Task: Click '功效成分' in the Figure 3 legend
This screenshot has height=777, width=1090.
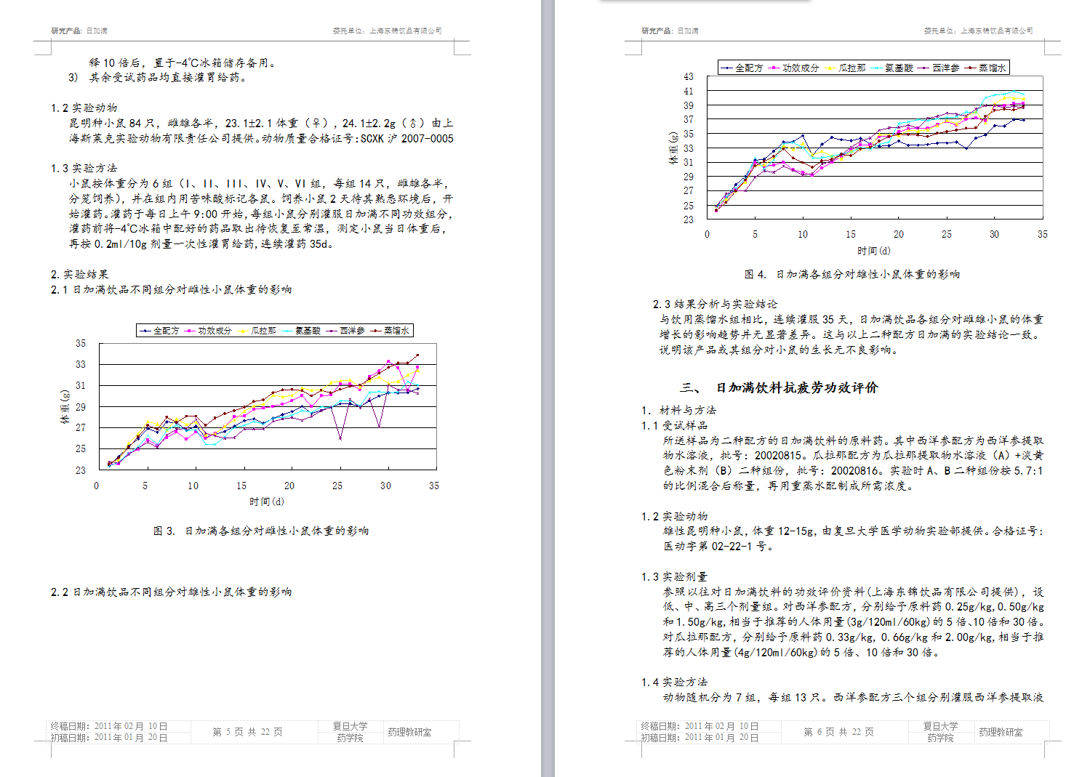Action: click(215, 331)
